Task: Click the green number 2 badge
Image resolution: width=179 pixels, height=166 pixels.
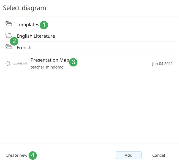Action: pyautogui.click(x=14, y=41)
